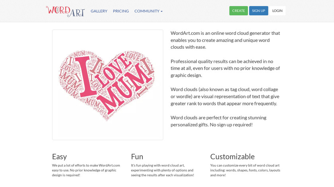Click the blue Sign Up button

(x=258, y=11)
